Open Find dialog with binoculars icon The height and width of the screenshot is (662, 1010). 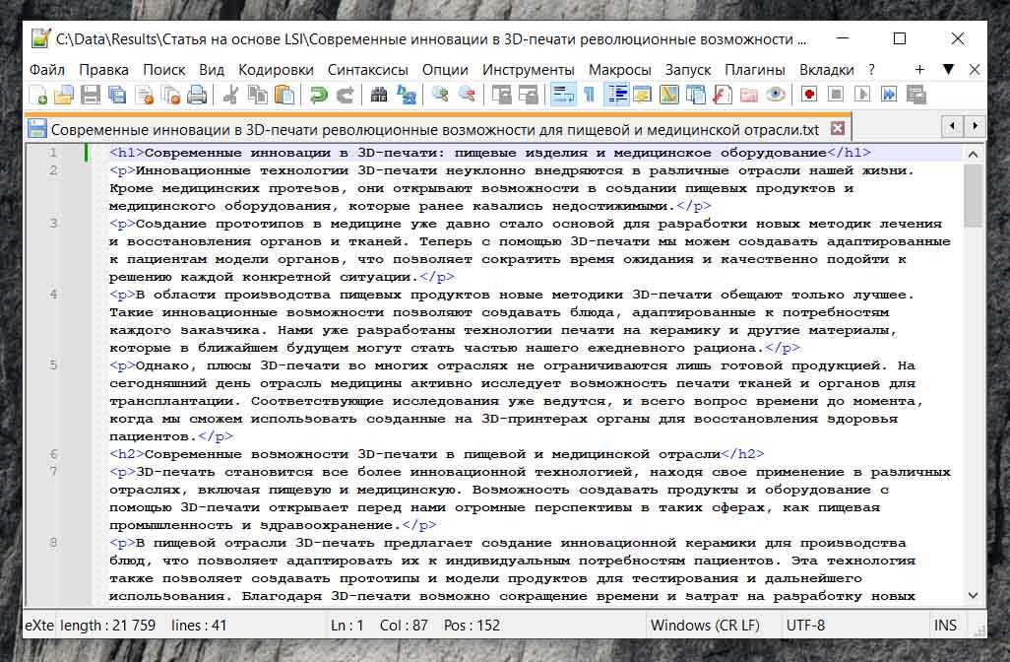tap(379, 95)
